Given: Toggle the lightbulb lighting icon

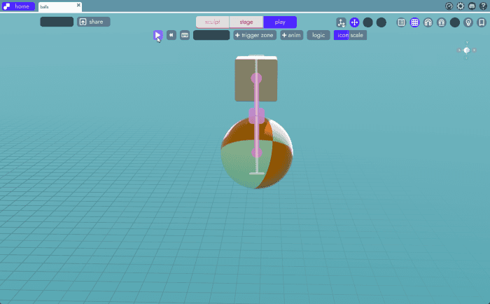Looking at the screenshot, I should click(468, 22).
